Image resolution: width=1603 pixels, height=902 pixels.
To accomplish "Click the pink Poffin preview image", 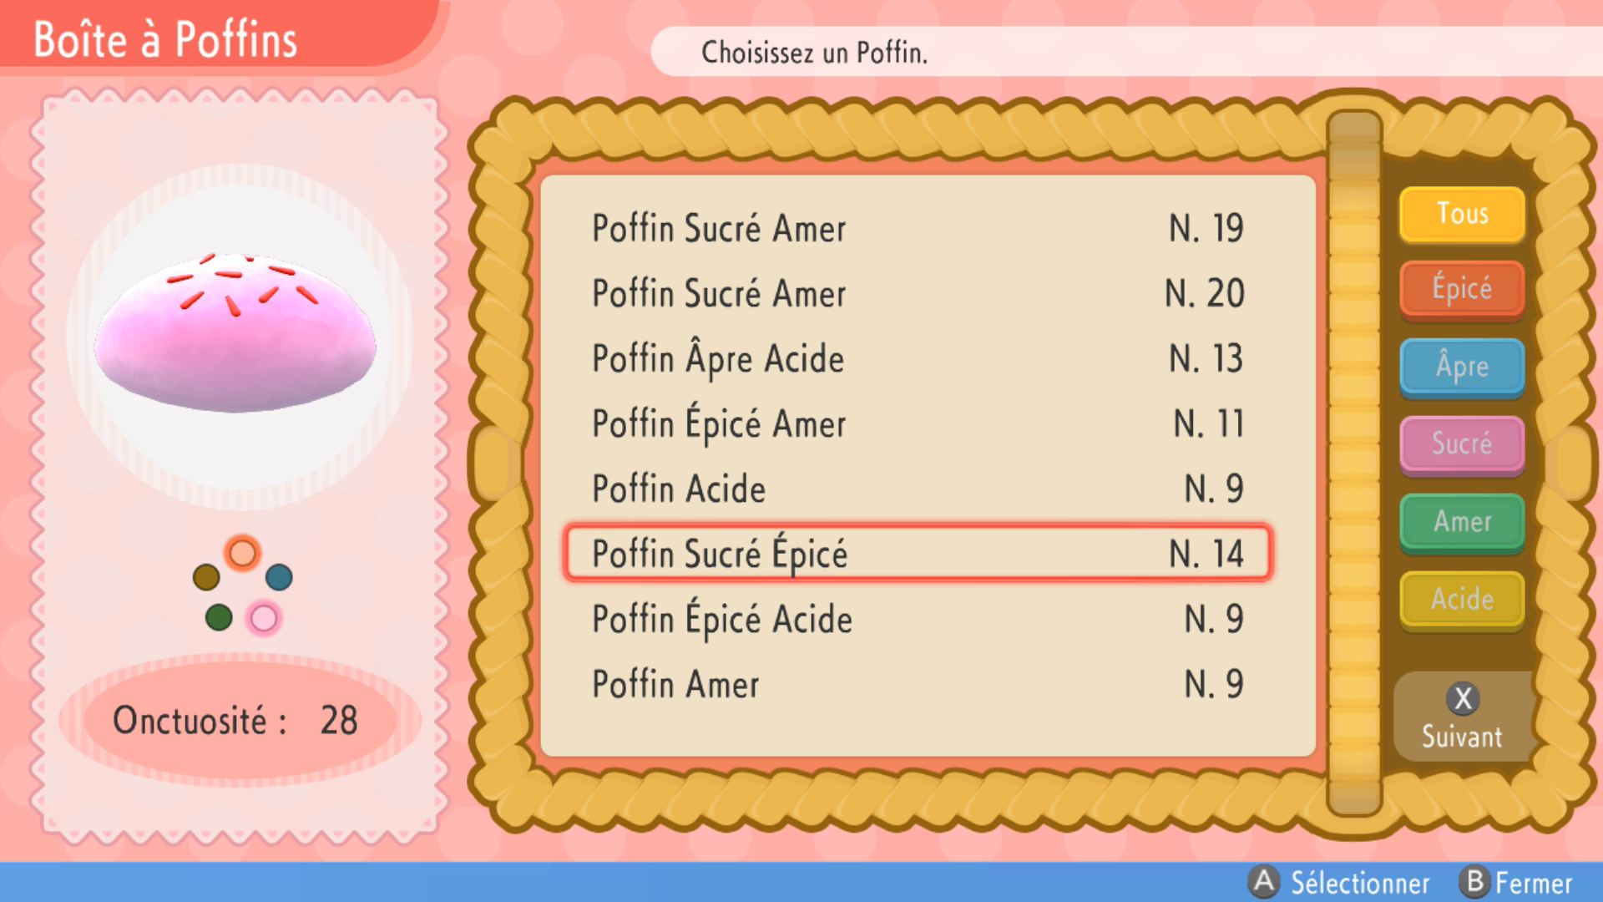I will [235, 334].
